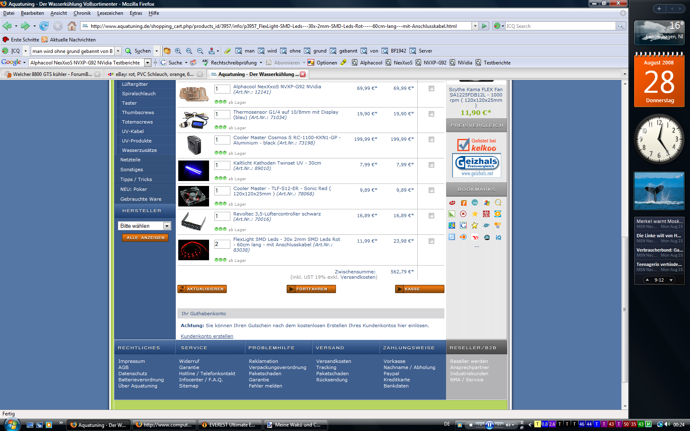Screen dimensions: 690x431
Task: Click the AKTUALISIEREN button
Action: [202, 289]
